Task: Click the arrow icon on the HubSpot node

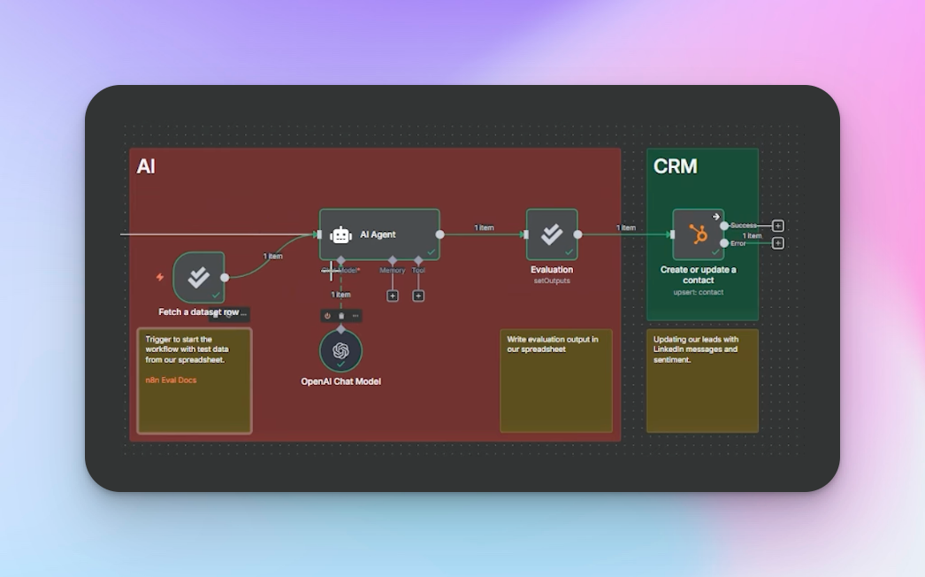Action: (x=716, y=217)
